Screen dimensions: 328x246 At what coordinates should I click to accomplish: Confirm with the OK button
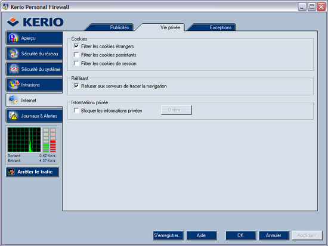(x=240, y=235)
